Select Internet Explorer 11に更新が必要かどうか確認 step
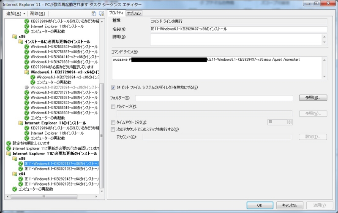Image resolution: width=338 pixels, height=213 pixels. (56, 148)
